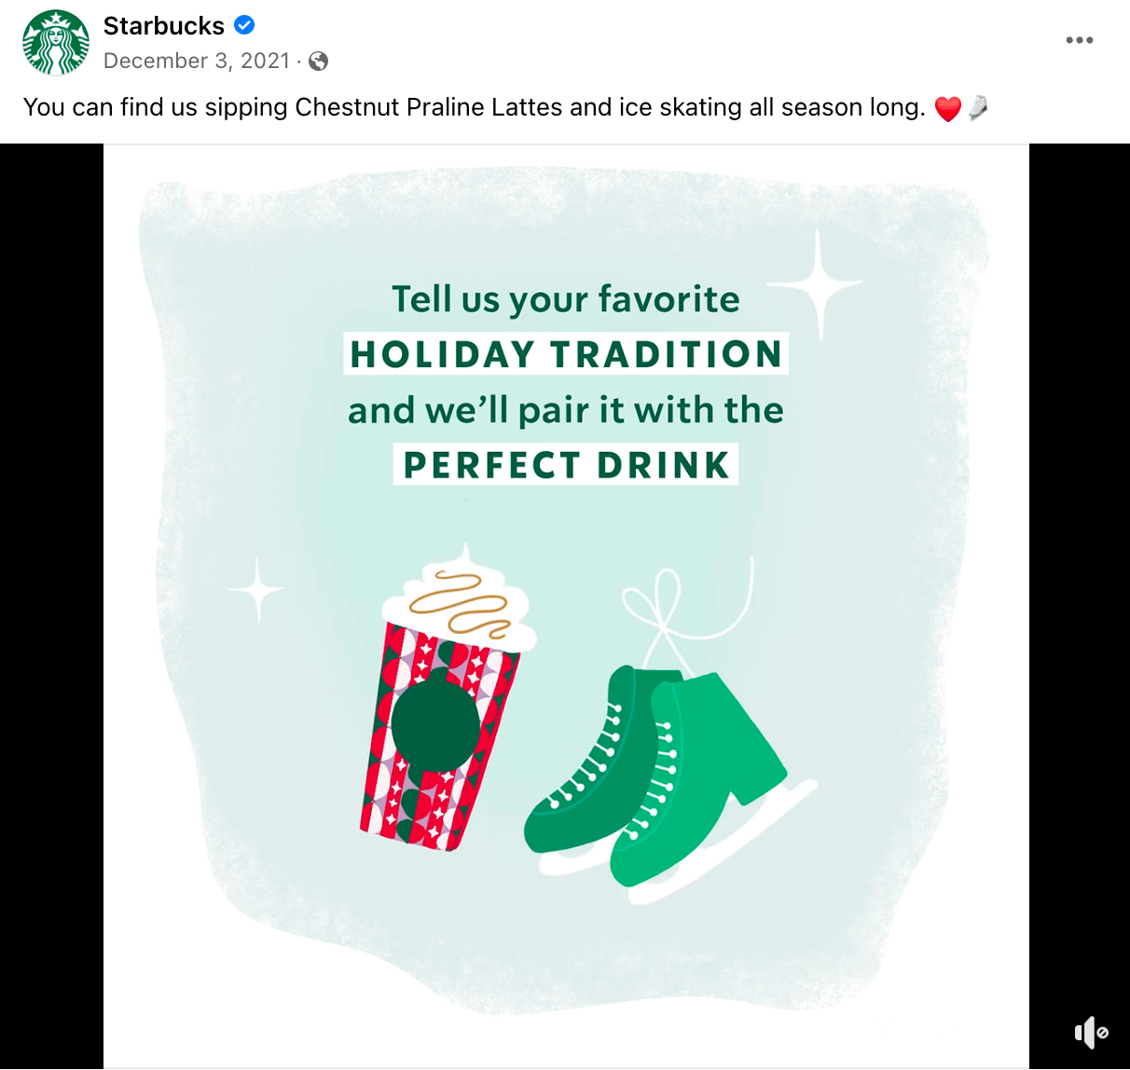Image resolution: width=1130 pixels, height=1070 pixels.
Task: Click the red heart emoji in the caption
Action: [x=947, y=107]
